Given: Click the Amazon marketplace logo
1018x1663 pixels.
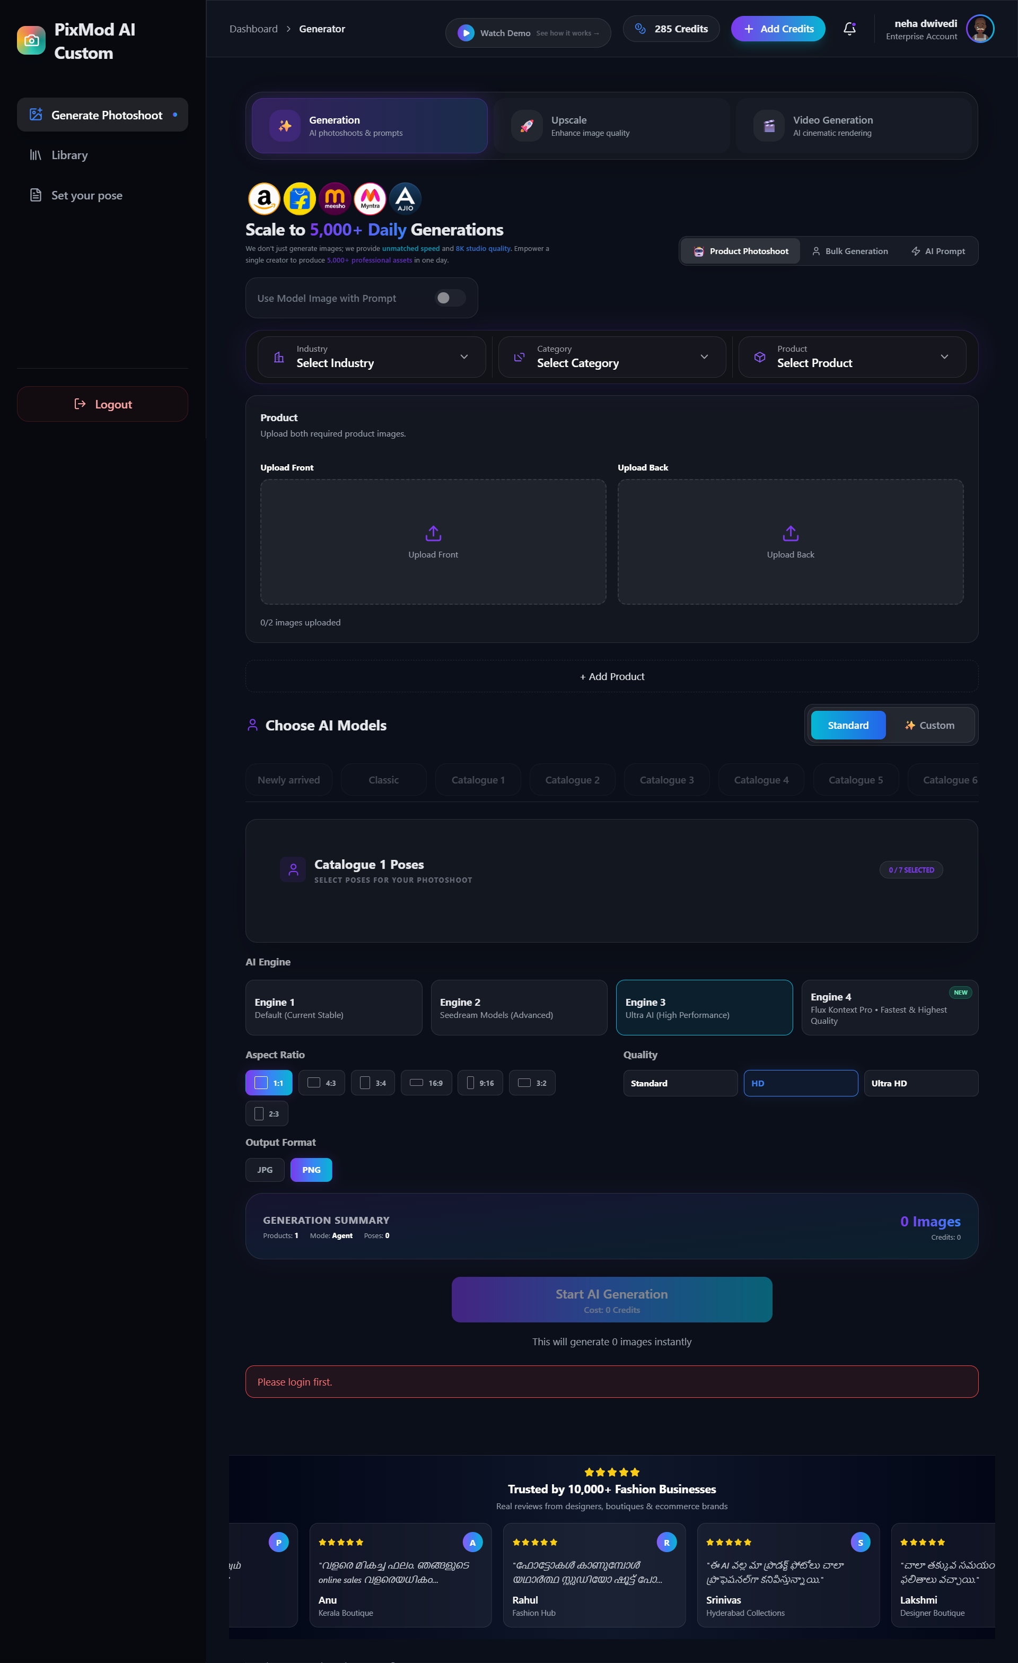Looking at the screenshot, I should point(264,198).
